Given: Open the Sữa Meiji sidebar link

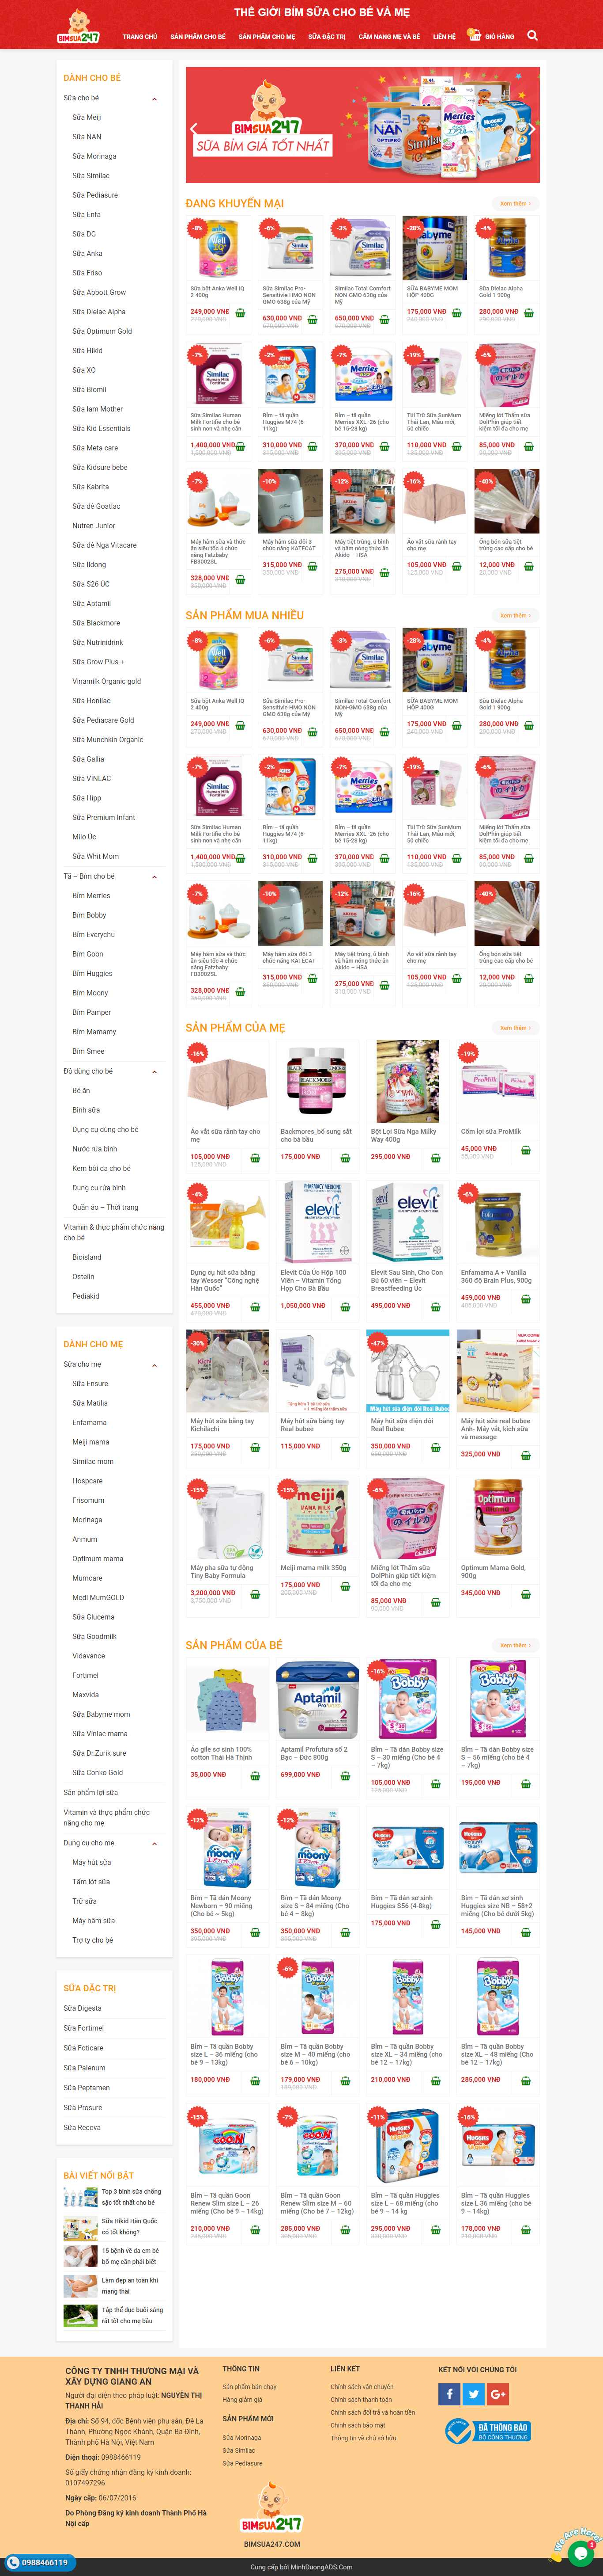Looking at the screenshot, I should [87, 117].
